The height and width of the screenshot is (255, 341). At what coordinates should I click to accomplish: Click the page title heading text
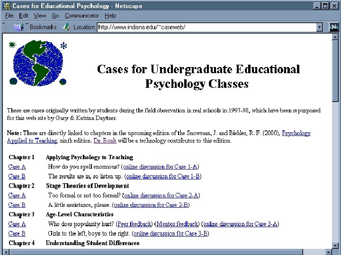click(198, 76)
